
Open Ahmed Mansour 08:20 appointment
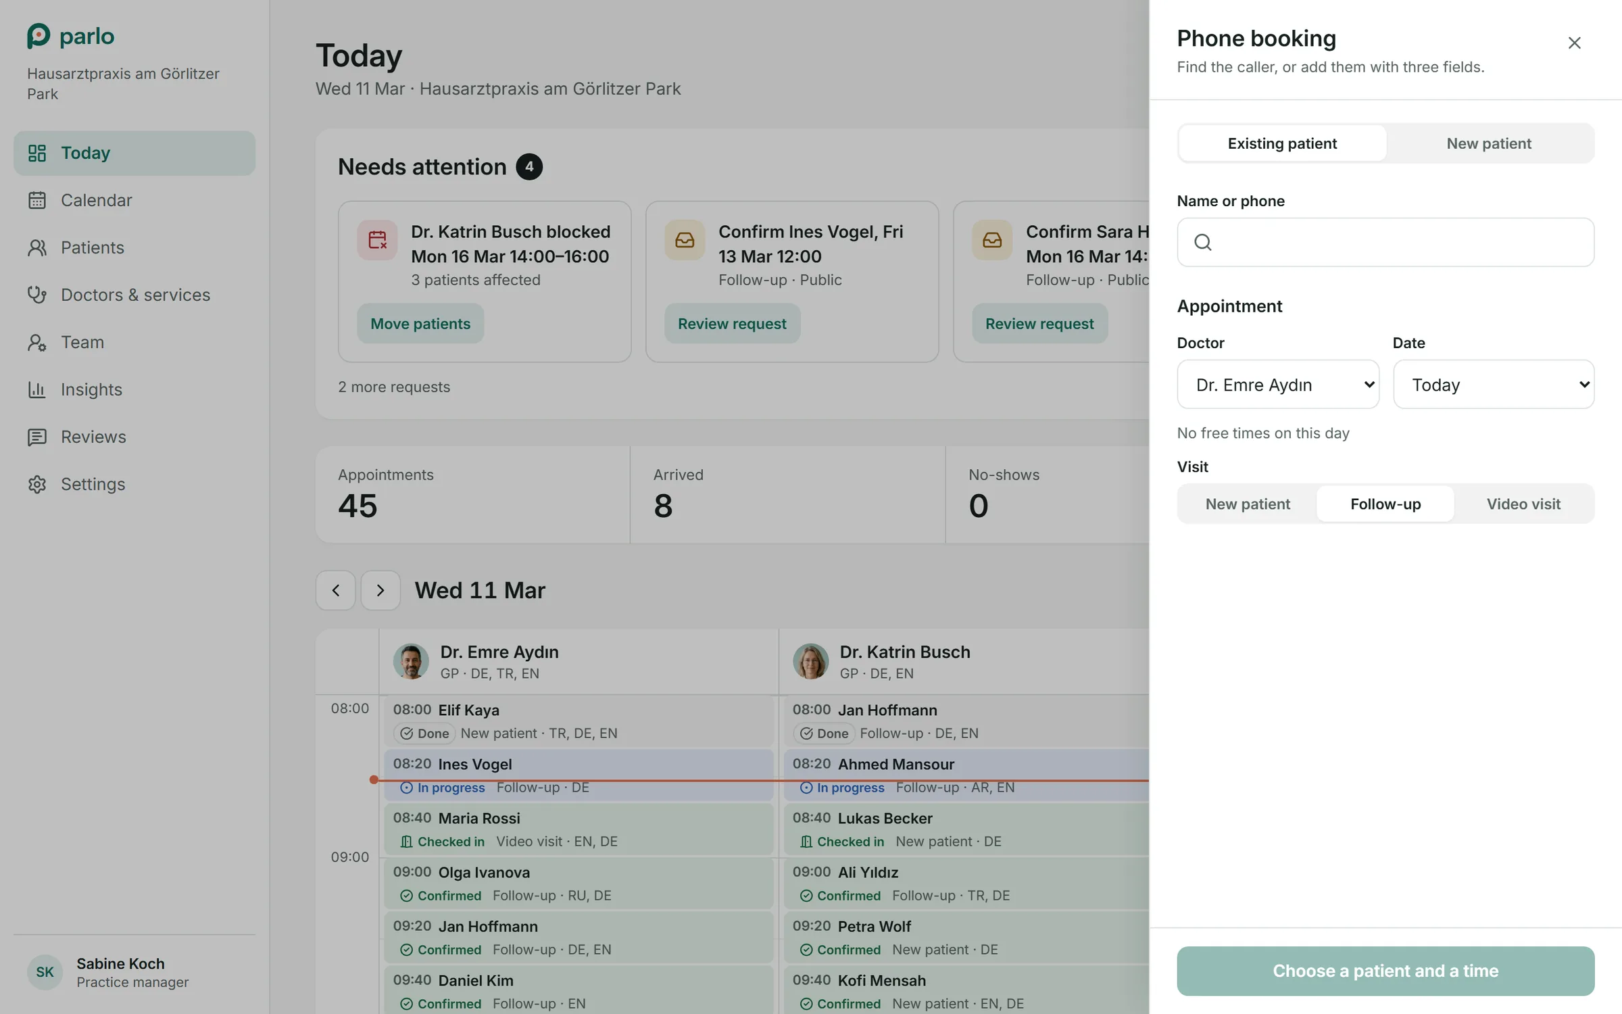point(966,775)
